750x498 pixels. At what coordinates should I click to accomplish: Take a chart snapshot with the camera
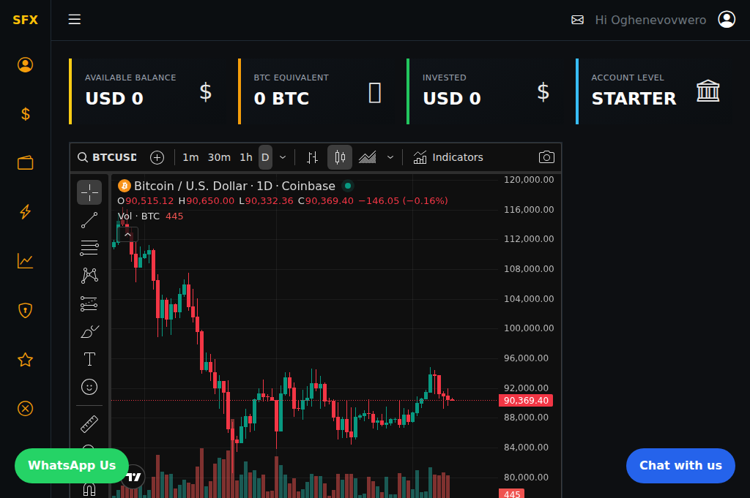coord(546,156)
